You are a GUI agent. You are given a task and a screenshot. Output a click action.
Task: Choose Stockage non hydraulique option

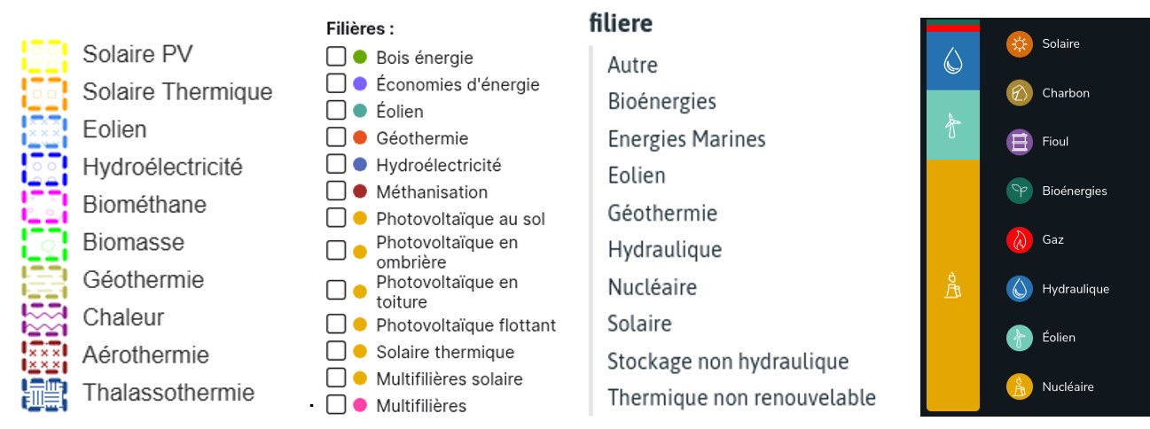pos(728,362)
